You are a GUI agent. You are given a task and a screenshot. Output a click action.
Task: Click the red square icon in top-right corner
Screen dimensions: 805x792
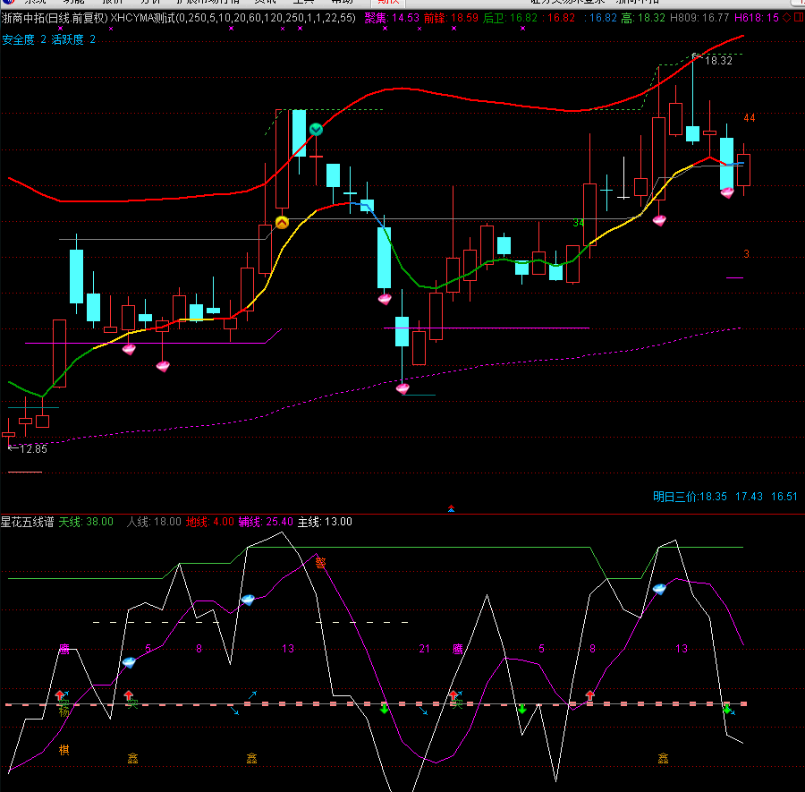[x=798, y=17]
